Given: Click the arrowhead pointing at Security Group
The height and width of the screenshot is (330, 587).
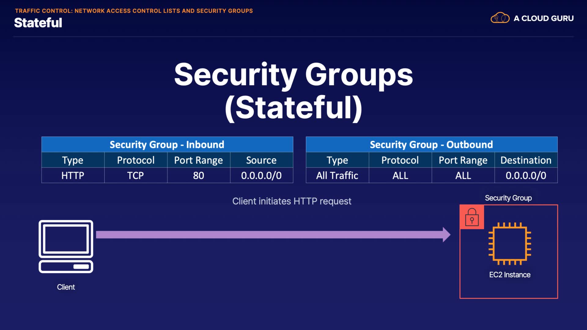Looking at the screenshot, I should (x=446, y=235).
